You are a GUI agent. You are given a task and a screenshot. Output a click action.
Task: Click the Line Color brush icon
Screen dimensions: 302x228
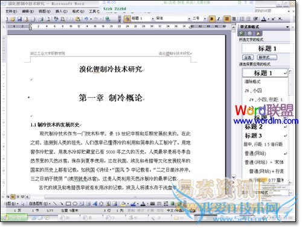[133, 204]
